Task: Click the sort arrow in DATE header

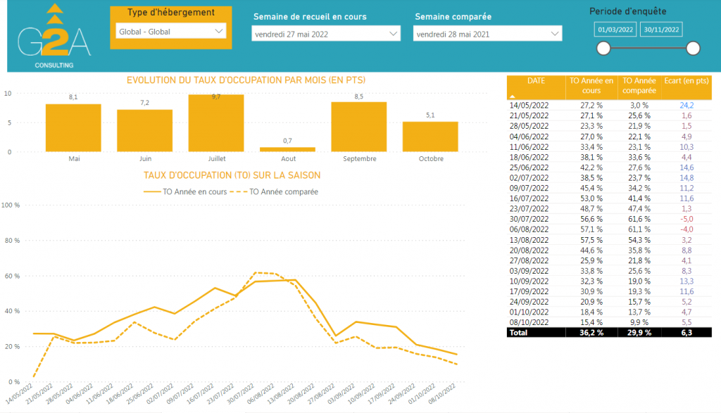Action: pyautogui.click(x=512, y=95)
